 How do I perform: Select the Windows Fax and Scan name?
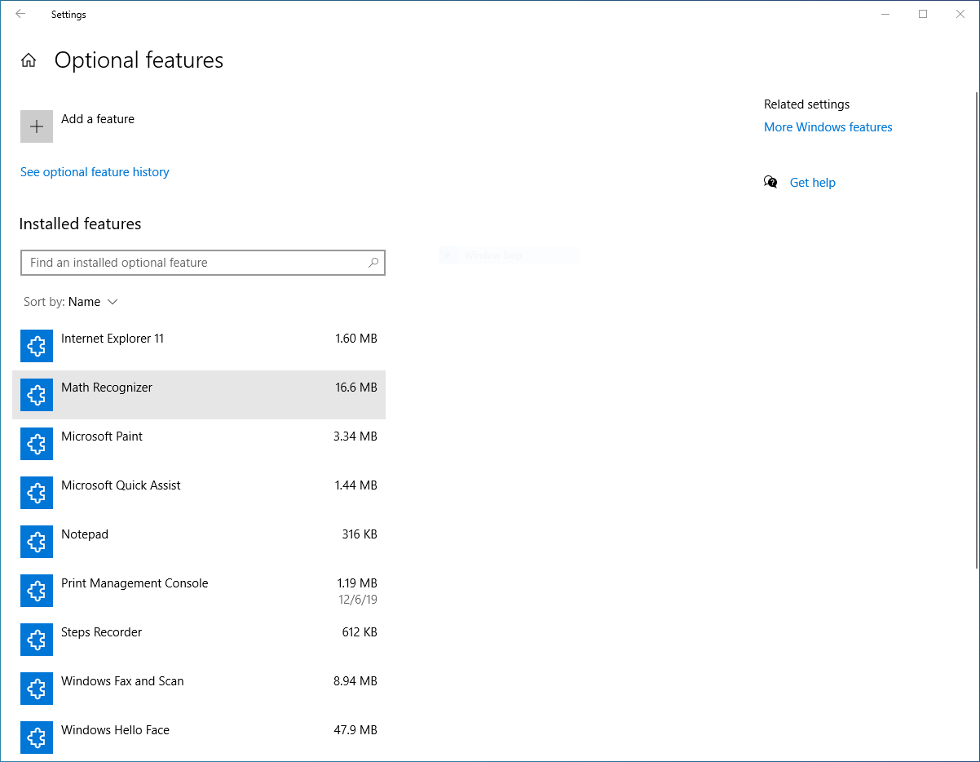tap(122, 681)
